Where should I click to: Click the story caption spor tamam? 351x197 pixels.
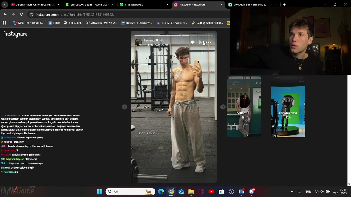click(x=147, y=133)
